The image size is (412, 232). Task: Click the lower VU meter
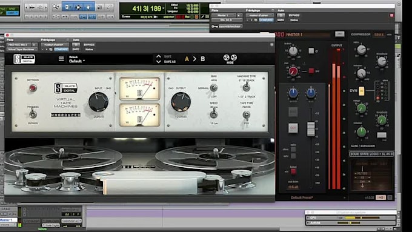(139, 114)
